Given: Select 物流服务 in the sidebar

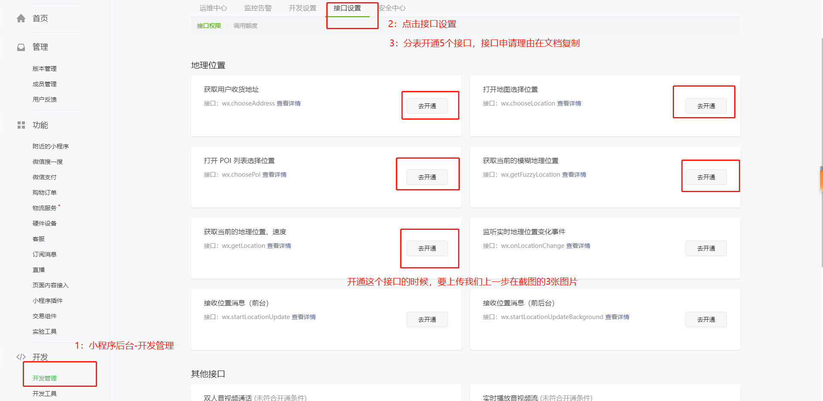Looking at the screenshot, I should coord(45,208).
